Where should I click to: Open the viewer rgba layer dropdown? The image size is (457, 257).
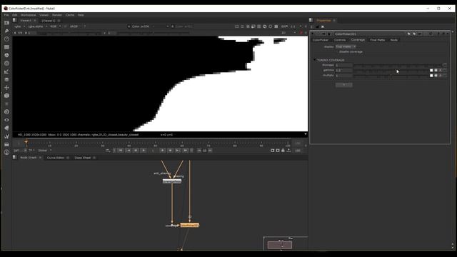[19, 26]
